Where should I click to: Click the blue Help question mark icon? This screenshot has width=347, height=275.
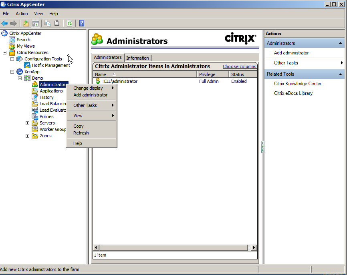[x=81, y=23]
